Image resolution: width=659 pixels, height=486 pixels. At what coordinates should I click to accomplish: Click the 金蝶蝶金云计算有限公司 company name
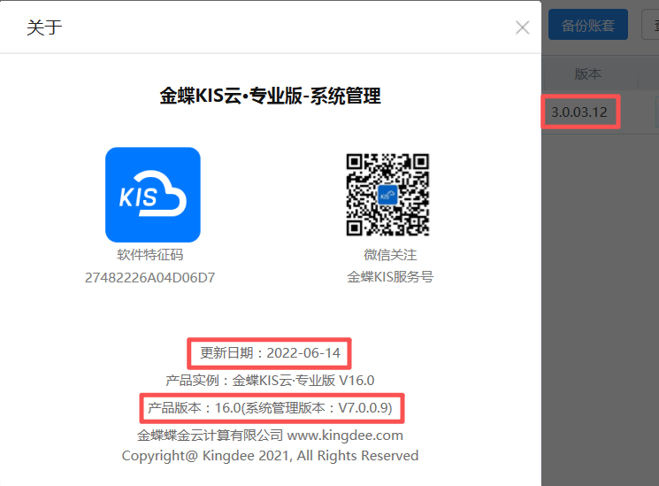tap(210, 436)
